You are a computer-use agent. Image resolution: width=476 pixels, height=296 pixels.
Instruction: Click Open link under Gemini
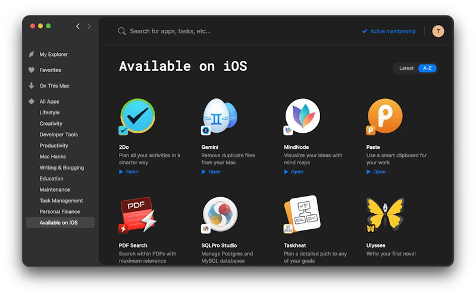pyautogui.click(x=215, y=172)
